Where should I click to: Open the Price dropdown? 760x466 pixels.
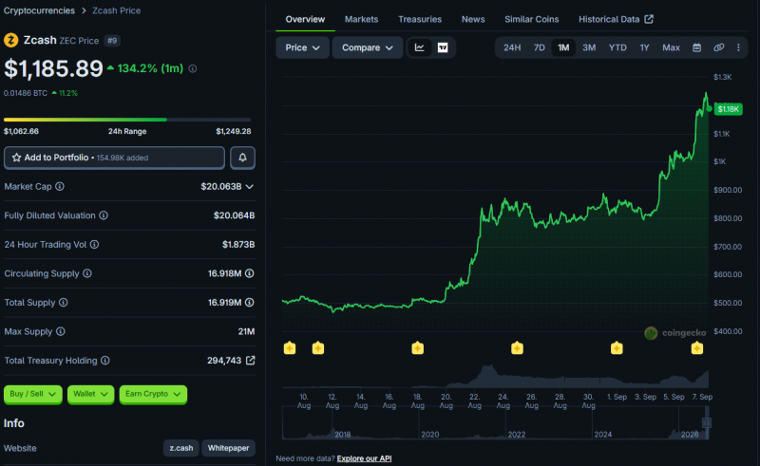click(302, 47)
